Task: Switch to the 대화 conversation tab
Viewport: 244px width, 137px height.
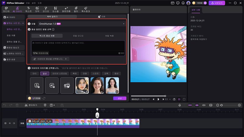Action: click(x=102, y=17)
